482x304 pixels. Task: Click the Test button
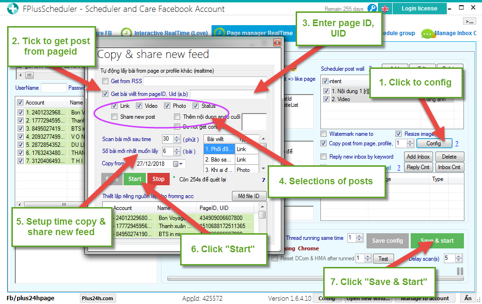pos(383,258)
